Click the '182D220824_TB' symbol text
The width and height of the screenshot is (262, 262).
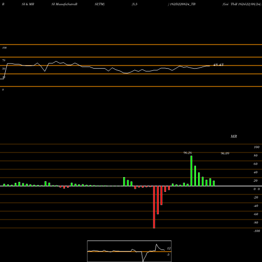183,4
